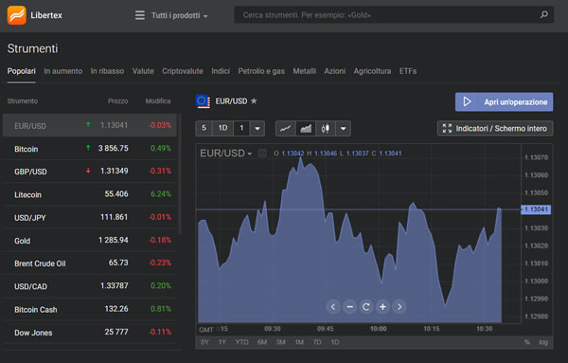Switch to In aumento tab

(63, 71)
